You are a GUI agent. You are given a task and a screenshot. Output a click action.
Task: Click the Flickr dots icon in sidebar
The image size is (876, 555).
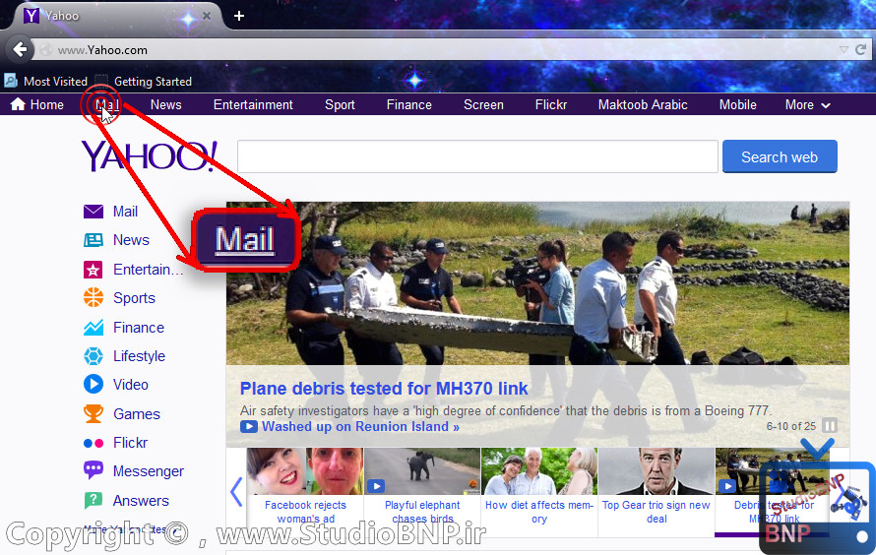click(94, 444)
